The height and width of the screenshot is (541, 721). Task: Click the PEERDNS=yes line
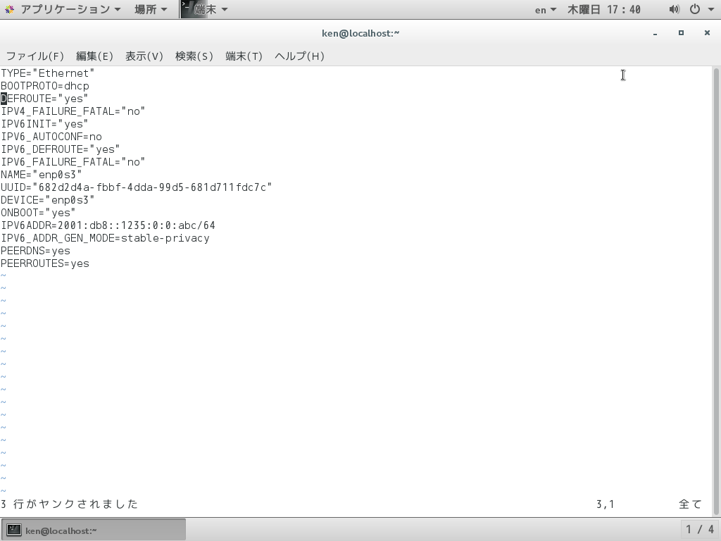click(x=35, y=251)
